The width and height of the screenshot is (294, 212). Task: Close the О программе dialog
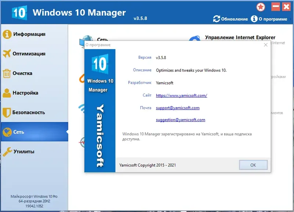(x=266, y=45)
